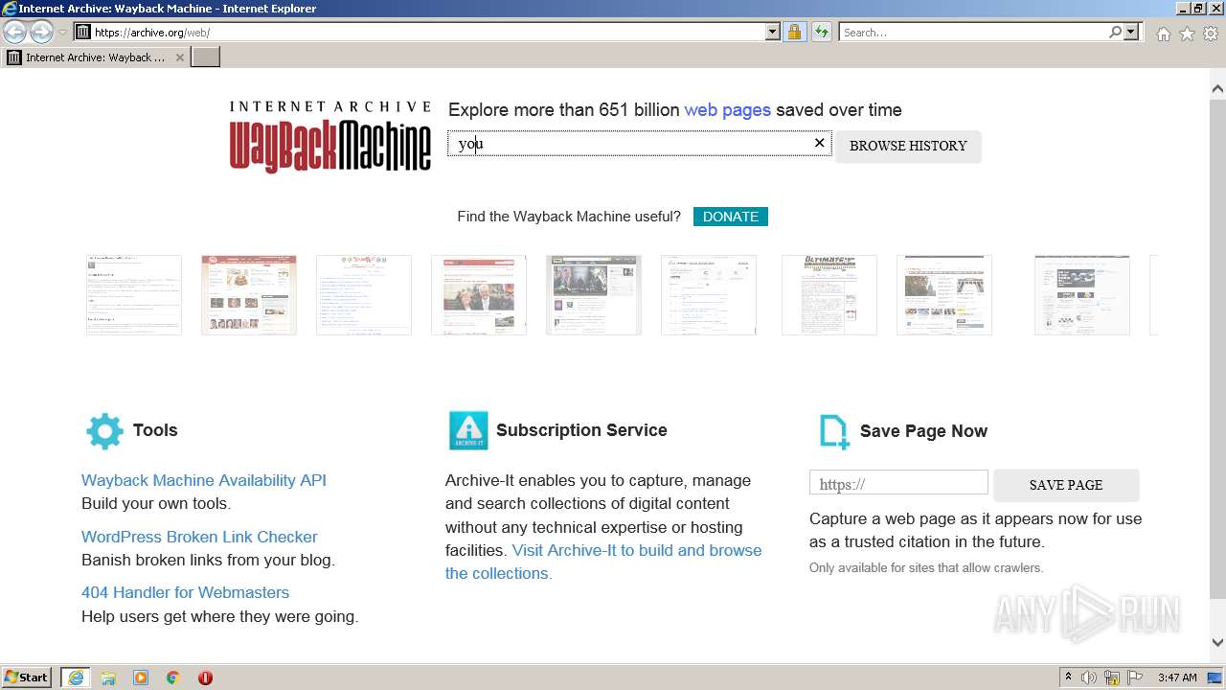
Task: Open the Tools gear icon in browser
Action: tap(1211, 34)
